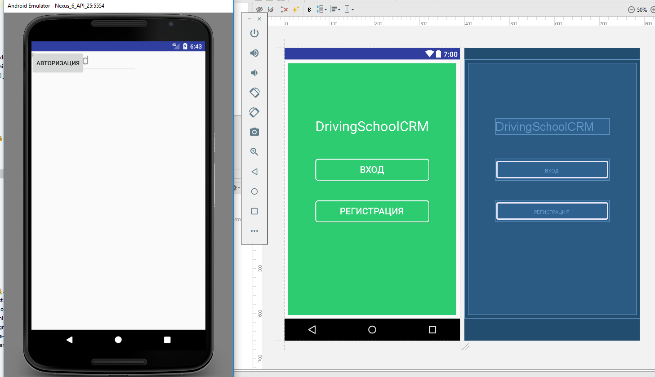655x377 pixels.
Task: Select the ВХОД button in design preview
Action: pos(372,170)
